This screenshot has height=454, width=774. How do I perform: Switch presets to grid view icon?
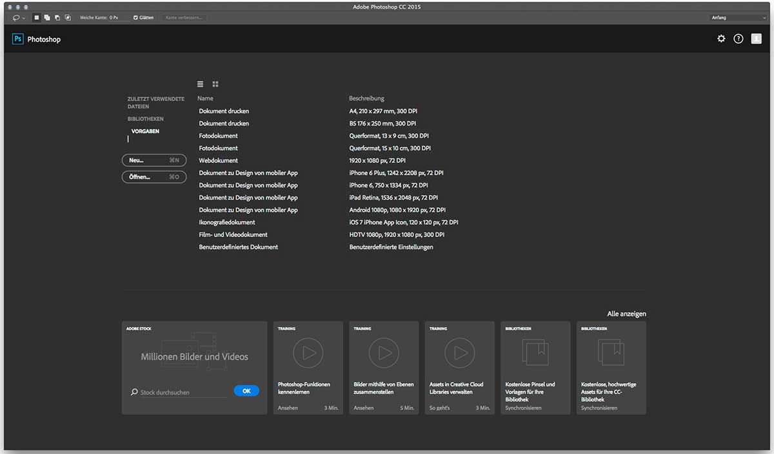(215, 84)
